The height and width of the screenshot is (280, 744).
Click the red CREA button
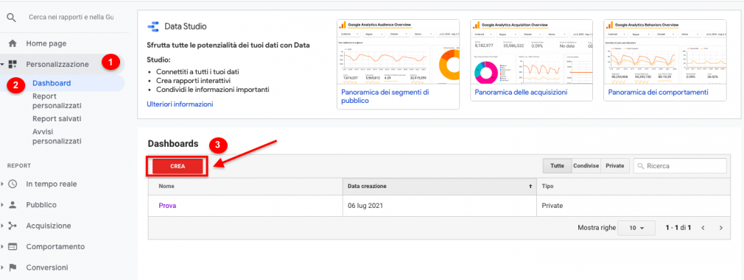point(178,166)
